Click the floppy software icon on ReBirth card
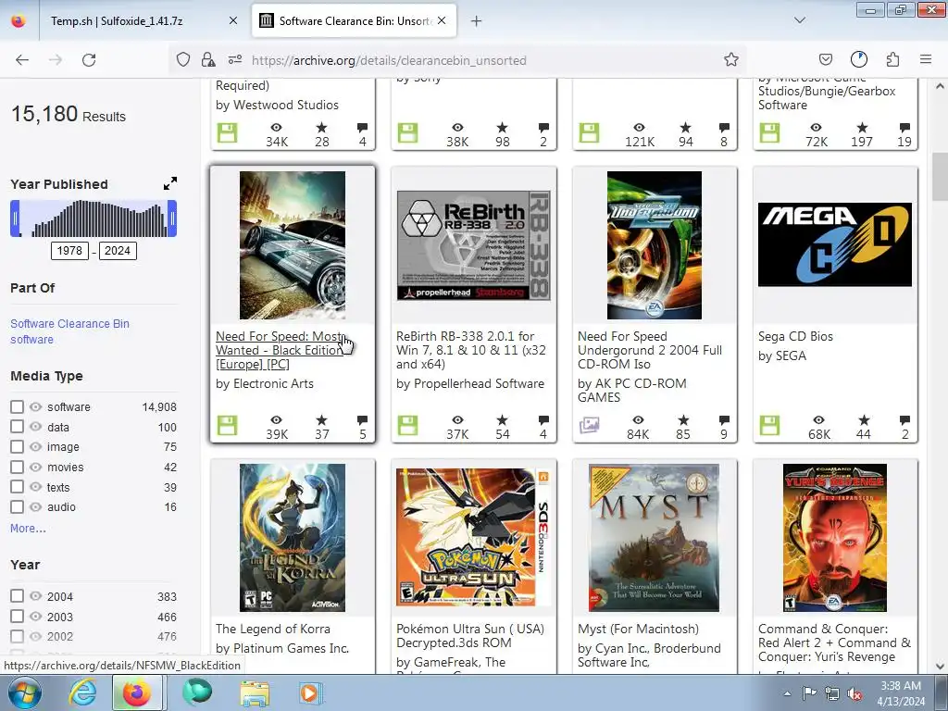The width and height of the screenshot is (948, 711). pyautogui.click(x=407, y=426)
